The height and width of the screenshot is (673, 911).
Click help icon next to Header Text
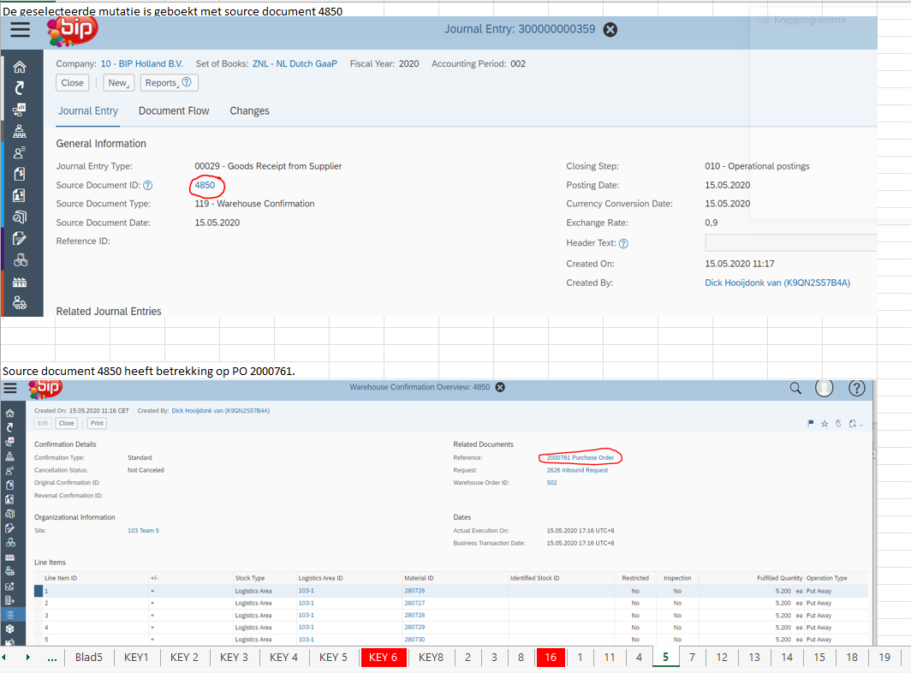tap(623, 243)
